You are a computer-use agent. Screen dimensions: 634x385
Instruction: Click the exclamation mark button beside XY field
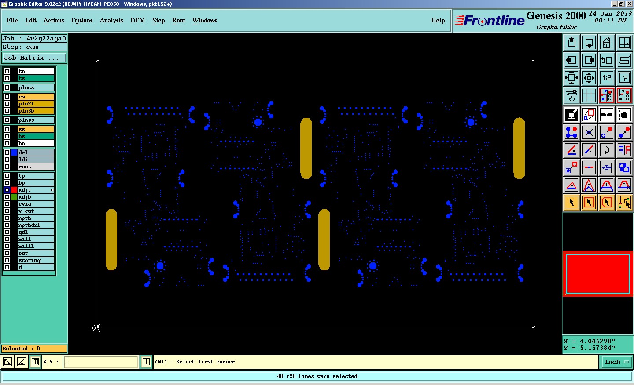pyautogui.click(x=146, y=362)
